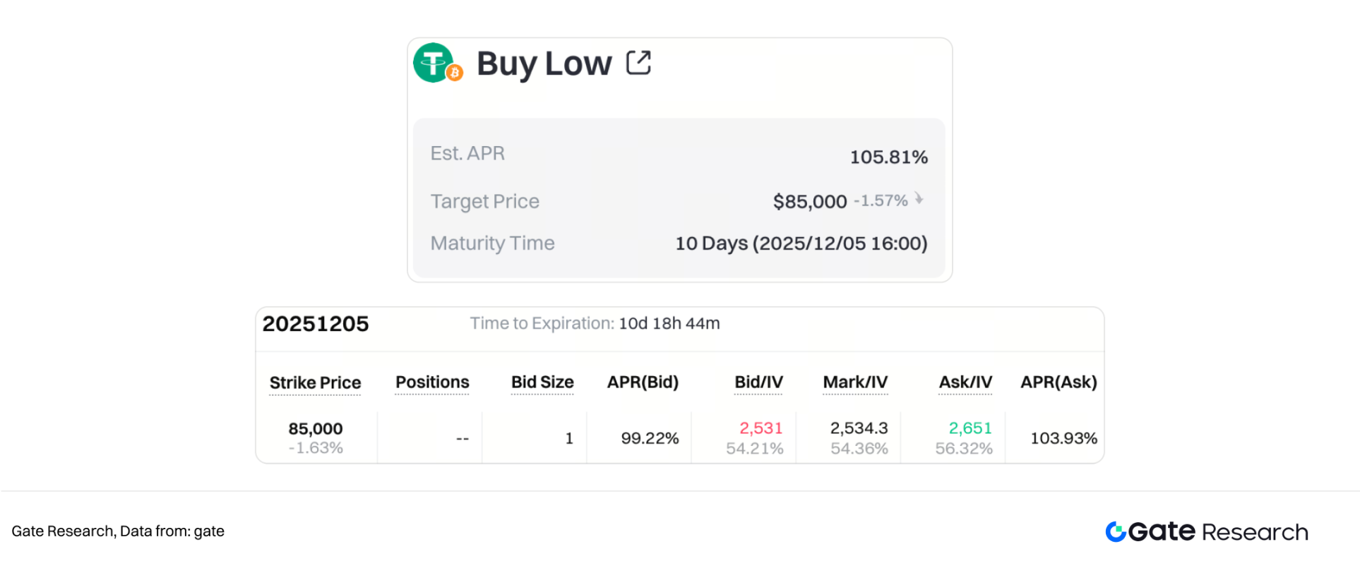The height and width of the screenshot is (573, 1360).
Task: Click the Mark/IV column header
Action: pos(855,382)
